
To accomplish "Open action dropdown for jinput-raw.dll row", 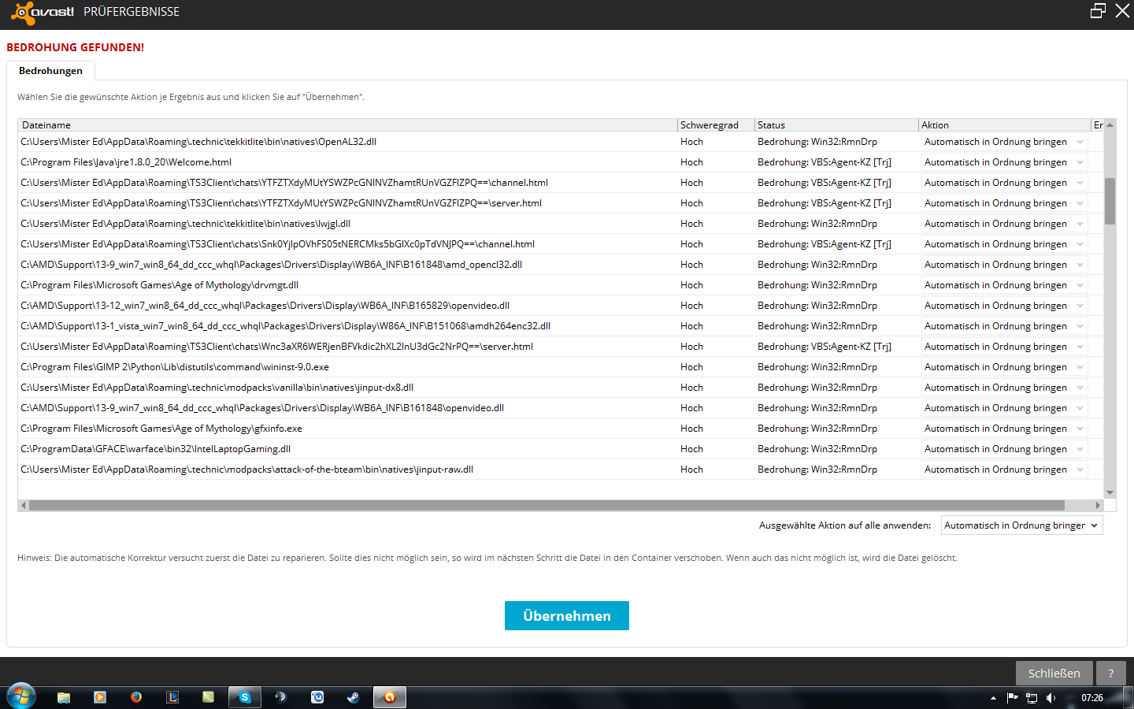I will point(1004,470).
